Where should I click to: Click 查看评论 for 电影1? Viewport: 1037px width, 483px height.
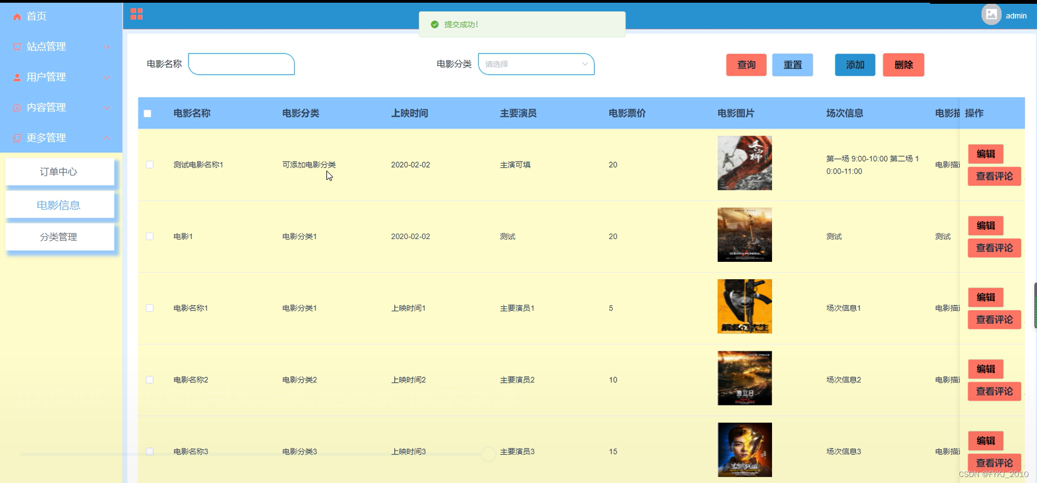click(x=995, y=248)
